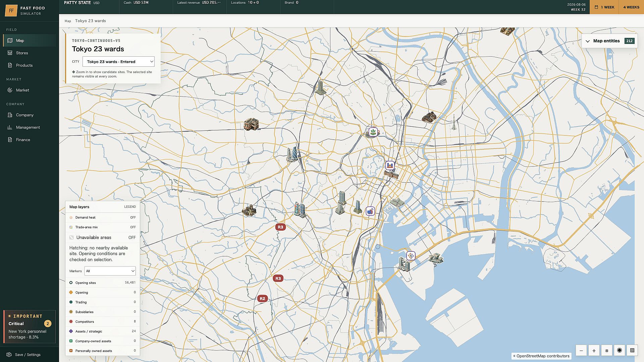Click the hatching pattern map control icon

pos(632,351)
